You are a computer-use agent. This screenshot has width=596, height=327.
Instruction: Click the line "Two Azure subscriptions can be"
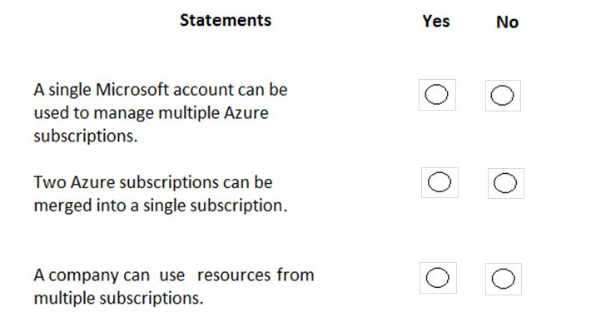pyautogui.click(x=153, y=182)
